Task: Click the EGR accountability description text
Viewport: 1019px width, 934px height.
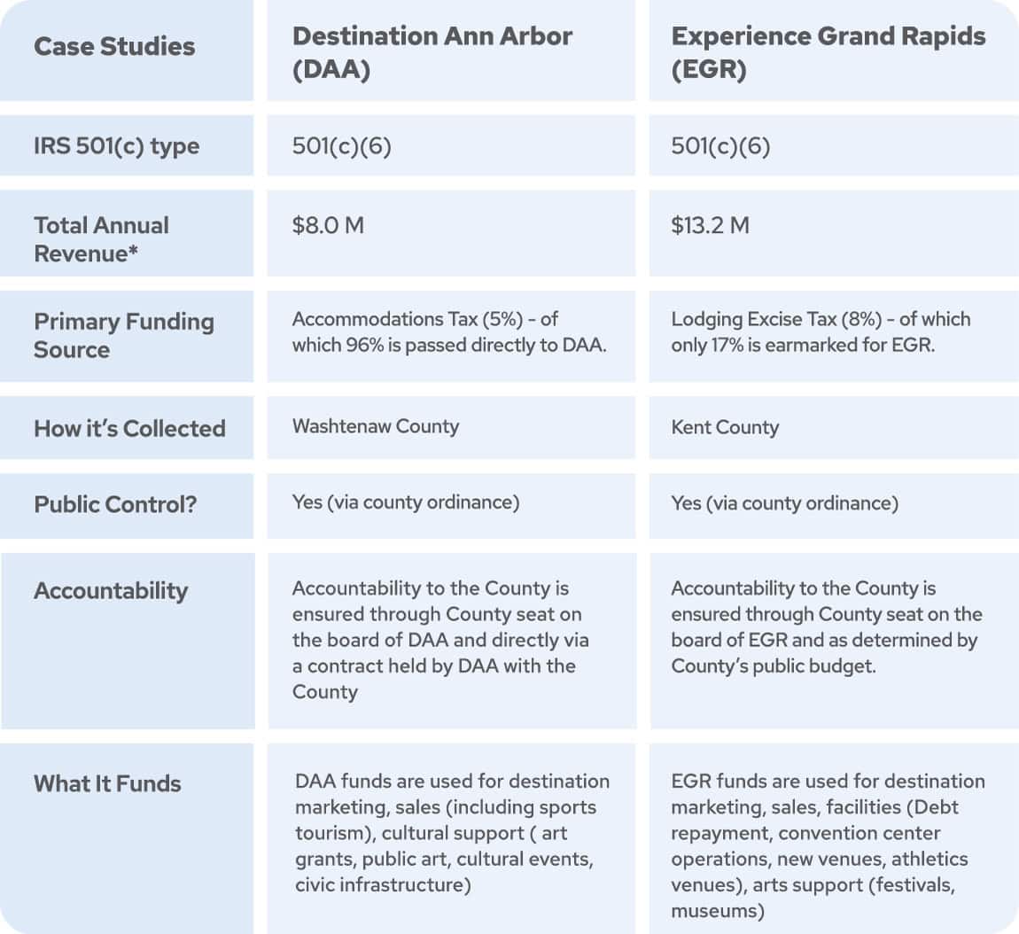Action: (826, 627)
